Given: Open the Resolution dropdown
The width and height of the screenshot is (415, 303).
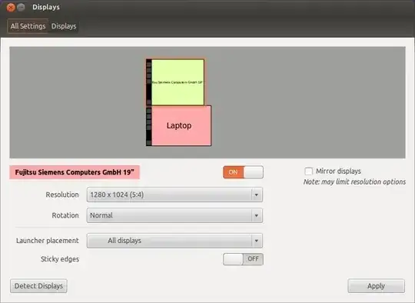Looking at the screenshot, I should (174, 195).
